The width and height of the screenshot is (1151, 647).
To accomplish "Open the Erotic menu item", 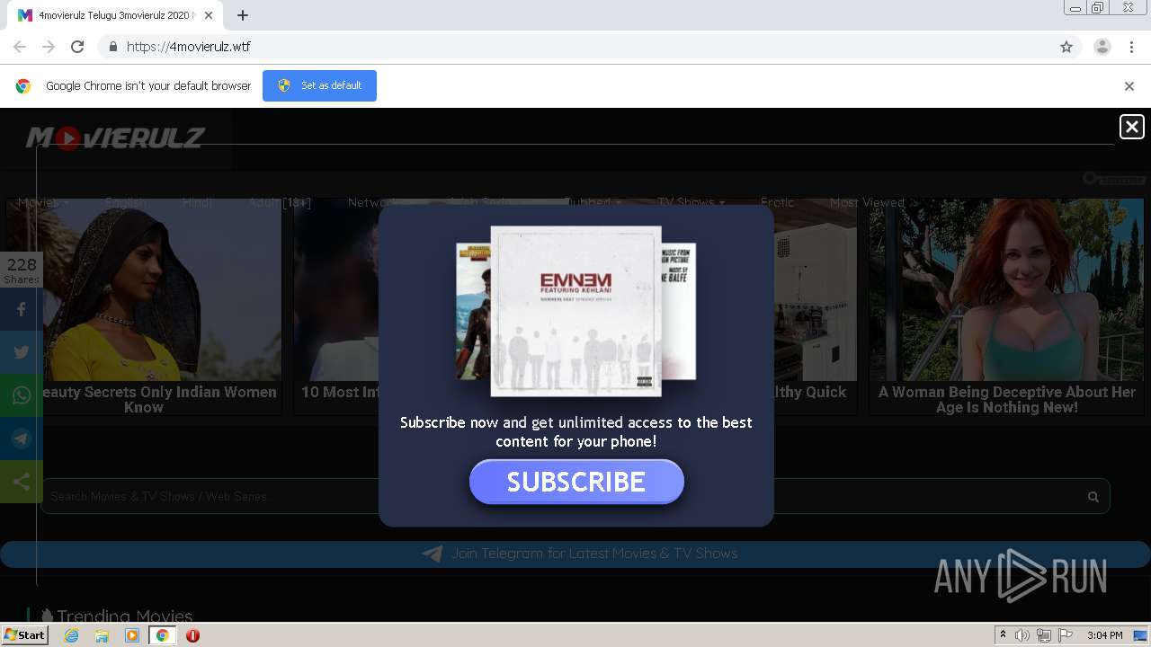I will point(777,202).
